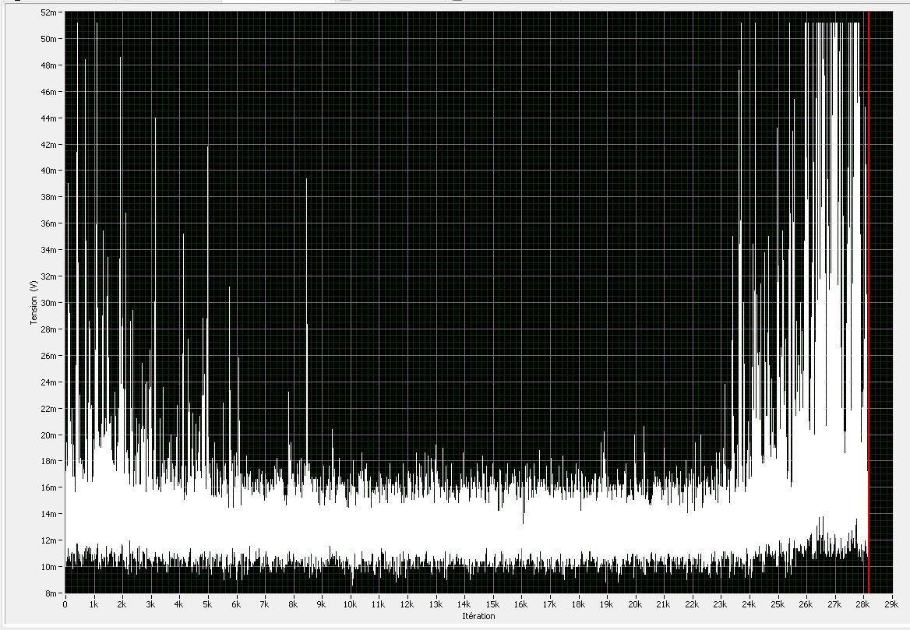
Task: Click the 10k iteration axis label
Action: click(350, 604)
